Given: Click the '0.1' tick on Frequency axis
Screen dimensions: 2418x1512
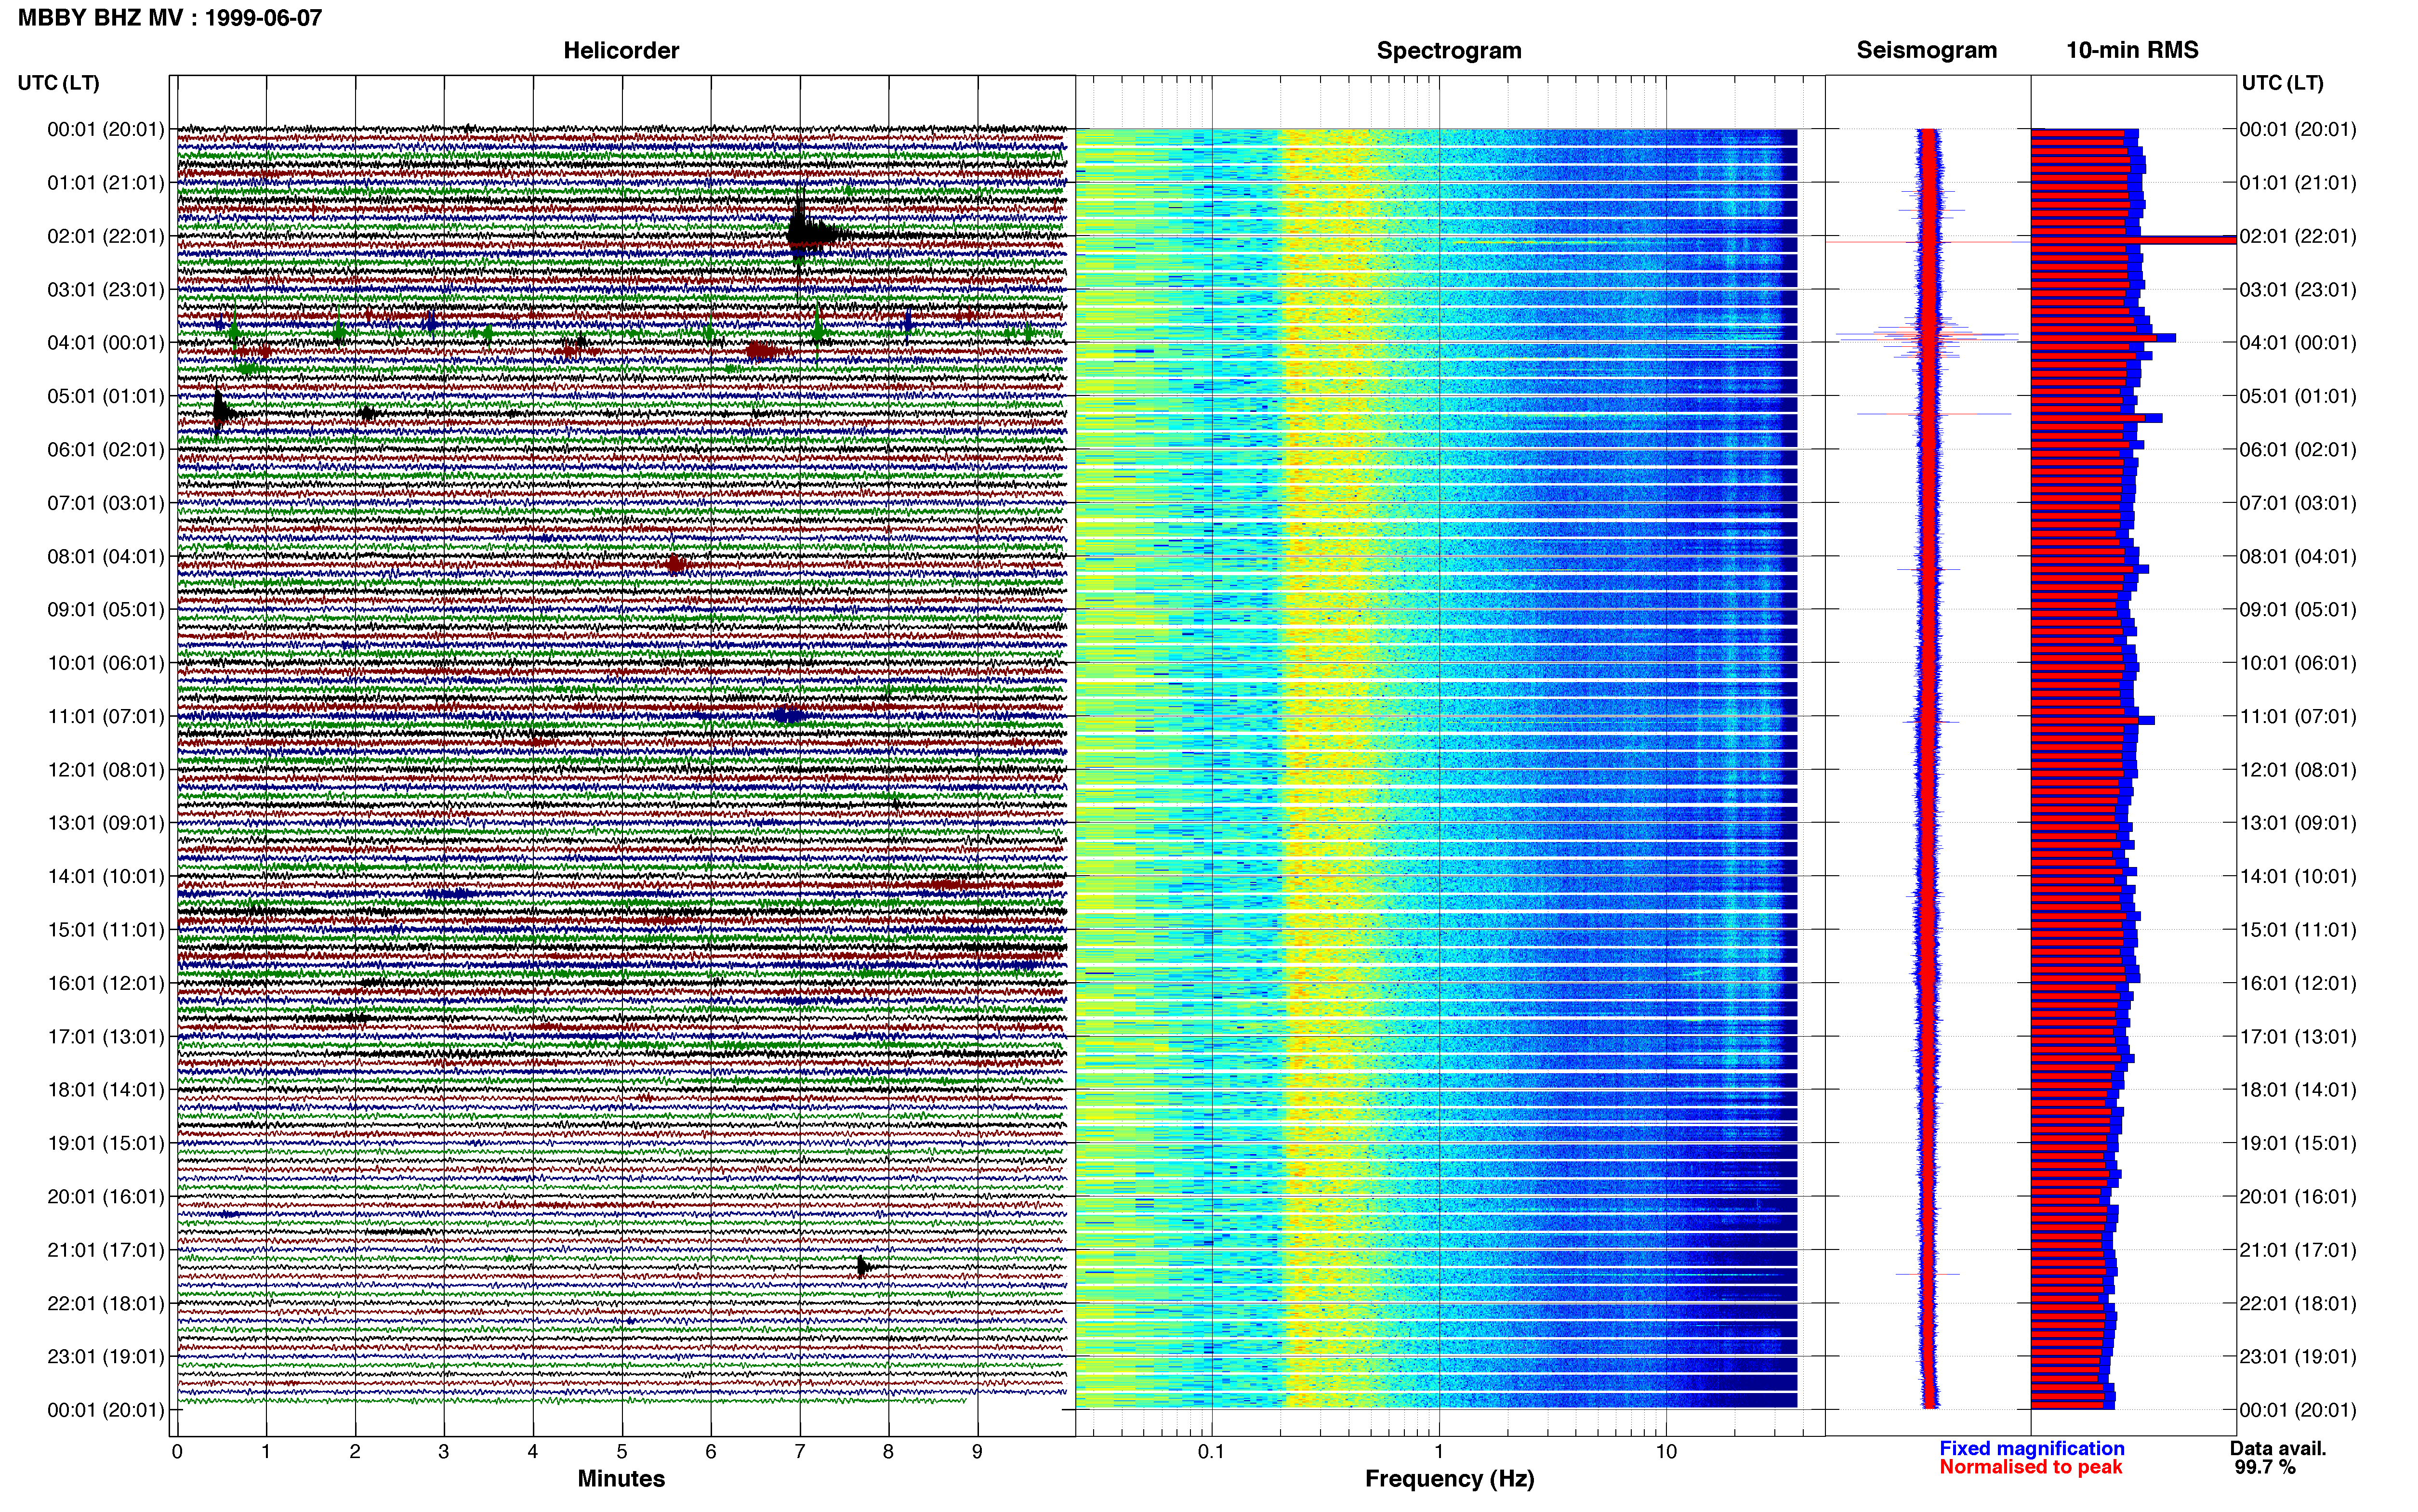Looking at the screenshot, I should (1211, 1452).
